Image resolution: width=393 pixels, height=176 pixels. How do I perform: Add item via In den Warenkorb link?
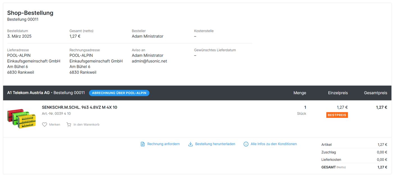86,125
